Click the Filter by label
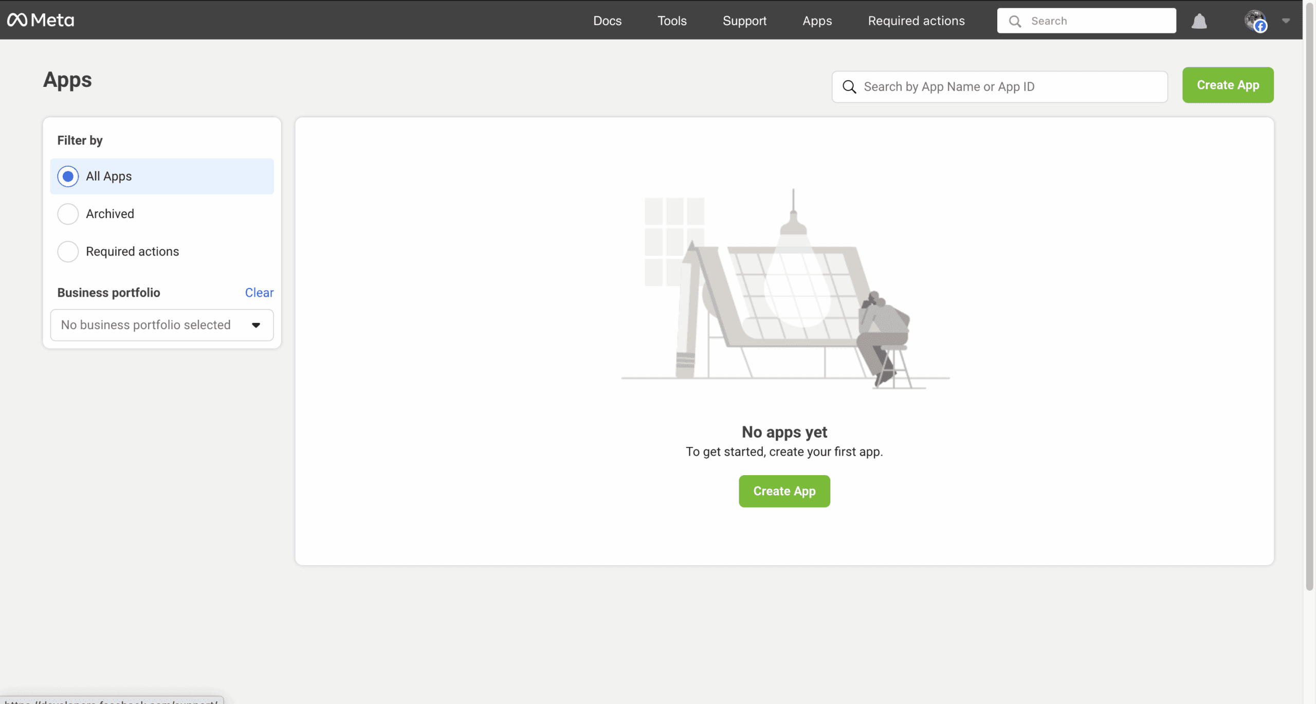Screen dimensions: 1316x704 (x=80, y=140)
